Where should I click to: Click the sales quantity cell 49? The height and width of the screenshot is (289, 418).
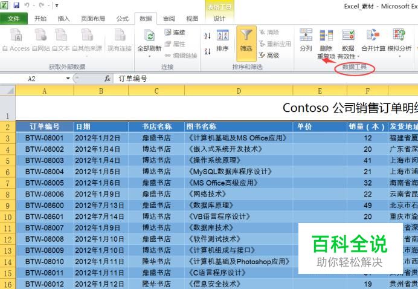(x=368, y=206)
